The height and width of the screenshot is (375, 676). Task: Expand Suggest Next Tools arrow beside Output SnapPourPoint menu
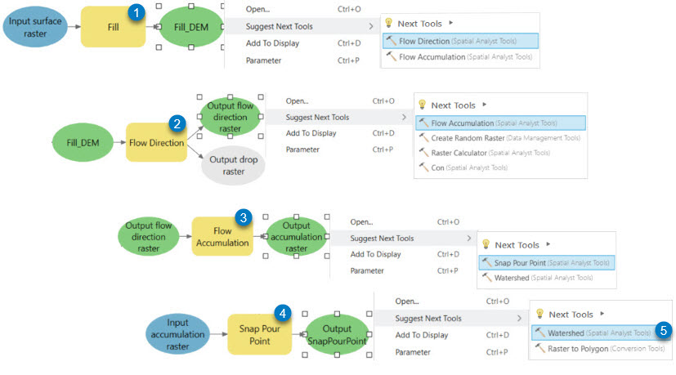point(518,319)
